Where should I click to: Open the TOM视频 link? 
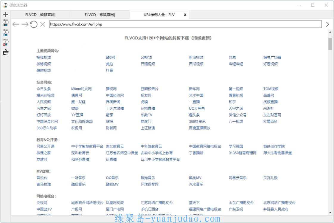[x=271, y=89]
